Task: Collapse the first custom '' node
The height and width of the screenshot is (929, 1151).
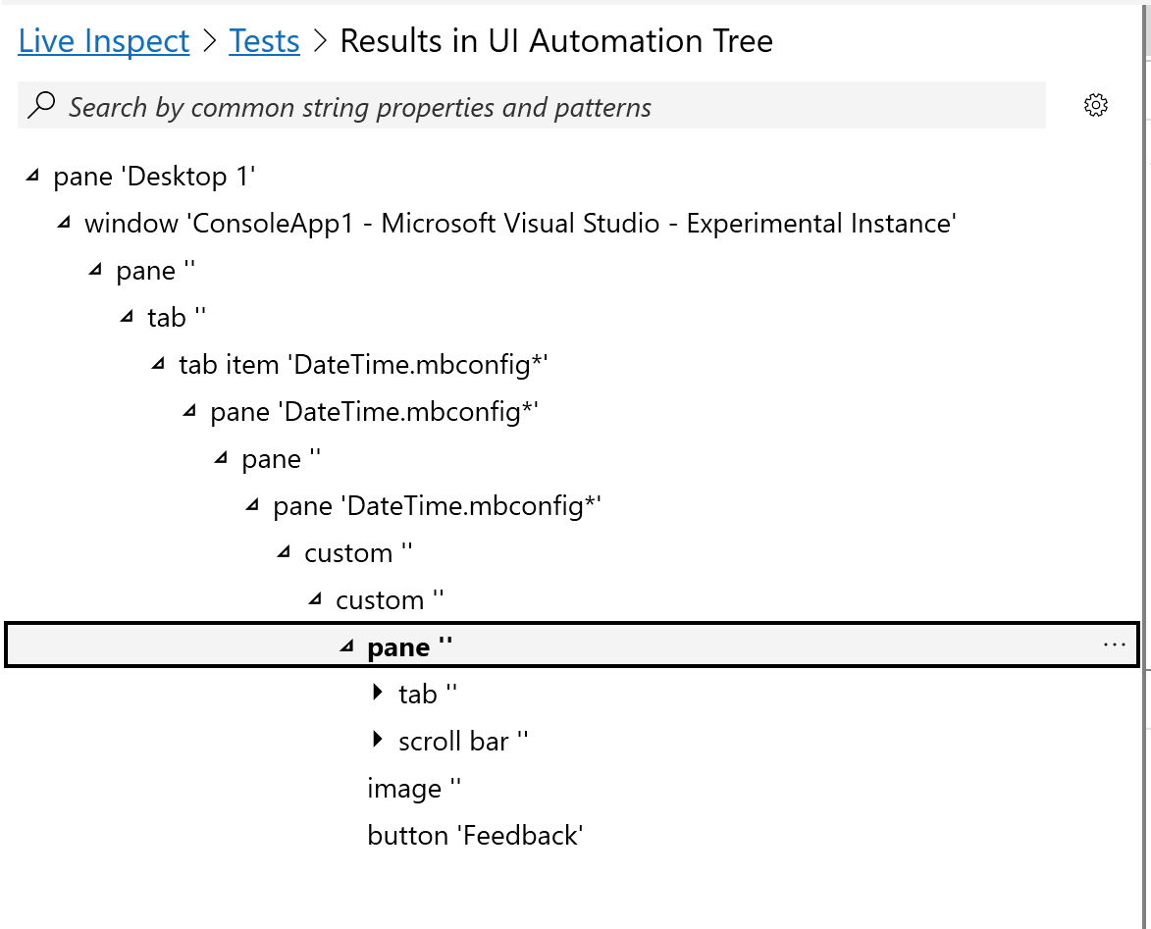Action: click(x=283, y=551)
